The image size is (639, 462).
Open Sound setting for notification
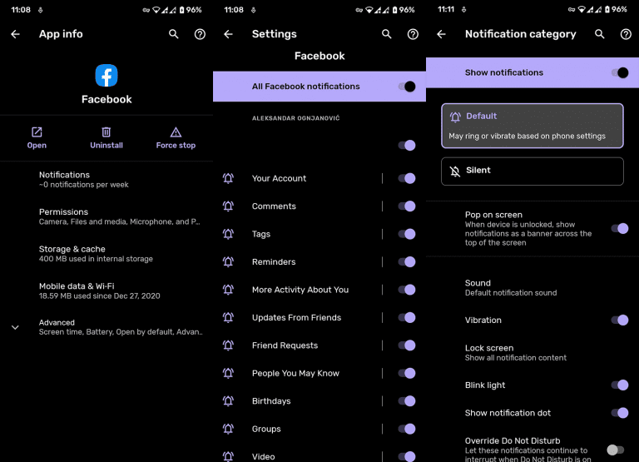[532, 287]
